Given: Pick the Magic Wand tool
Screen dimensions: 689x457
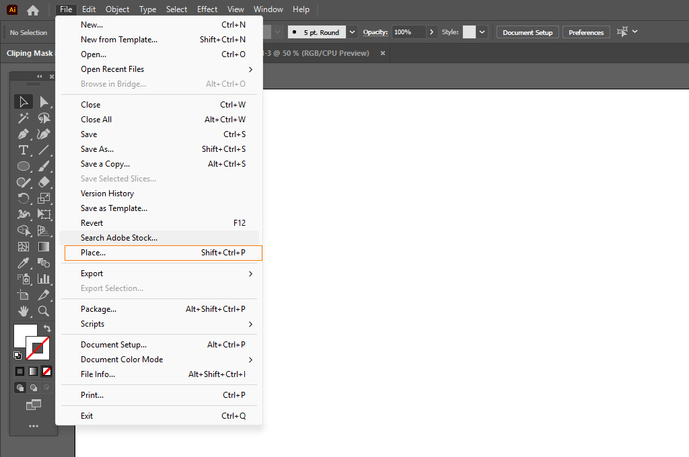Looking at the screenshot, I should tap(24, 118).
